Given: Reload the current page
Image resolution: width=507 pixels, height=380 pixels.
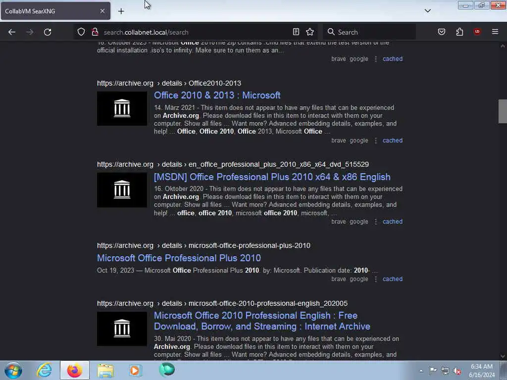Looking at the screenshot, I should 48,32.
